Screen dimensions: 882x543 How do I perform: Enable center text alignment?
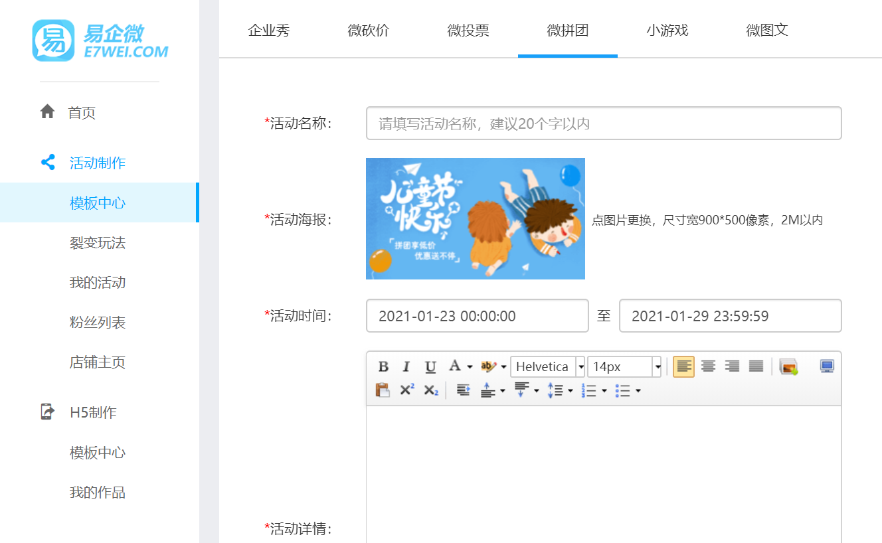pos(708,366)
